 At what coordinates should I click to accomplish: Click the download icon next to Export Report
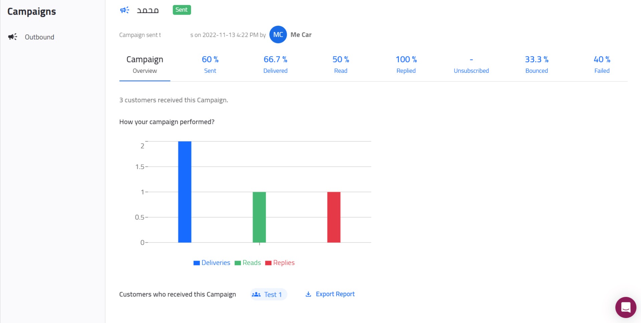pos(308,294)
